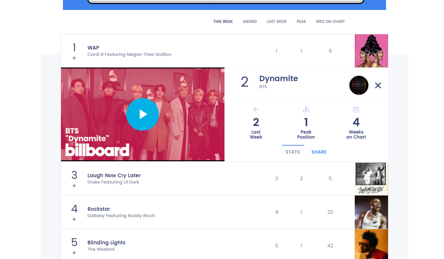This screenshot has width=444, height=259.
Task: Open artist DaBaby Featuring Roddy Ricch
Action: click(x=121, y=216)
